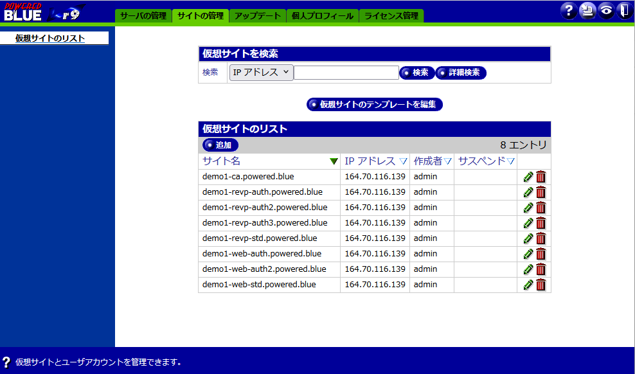Click the IP address in the demo1-ca row
The width and height of the screenshot is (635, 374).
click(x=375, y=177)
